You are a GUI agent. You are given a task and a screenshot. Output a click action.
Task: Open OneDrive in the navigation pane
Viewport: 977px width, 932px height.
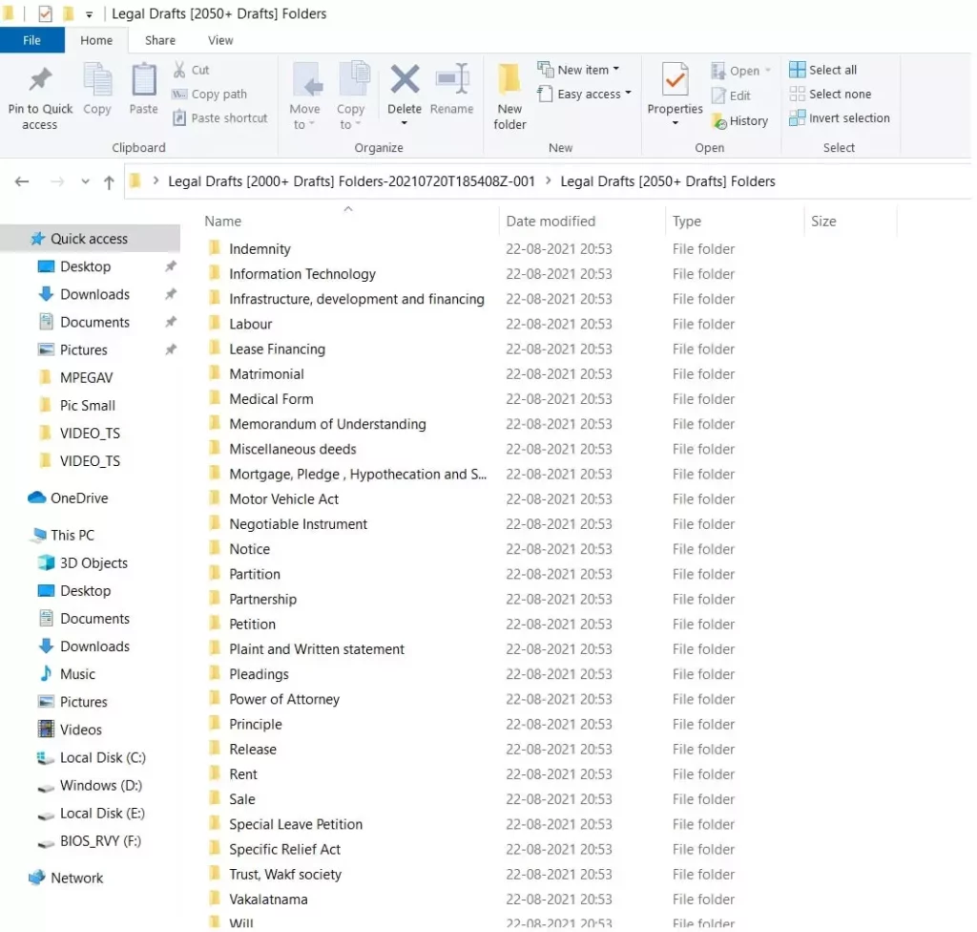point(78,498)
